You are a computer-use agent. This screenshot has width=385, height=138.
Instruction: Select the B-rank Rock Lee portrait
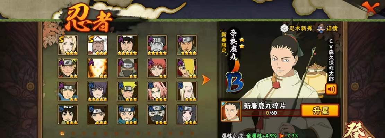click(x=68, y=115)
